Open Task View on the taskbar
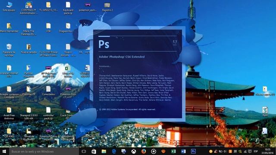 (84, 151)
